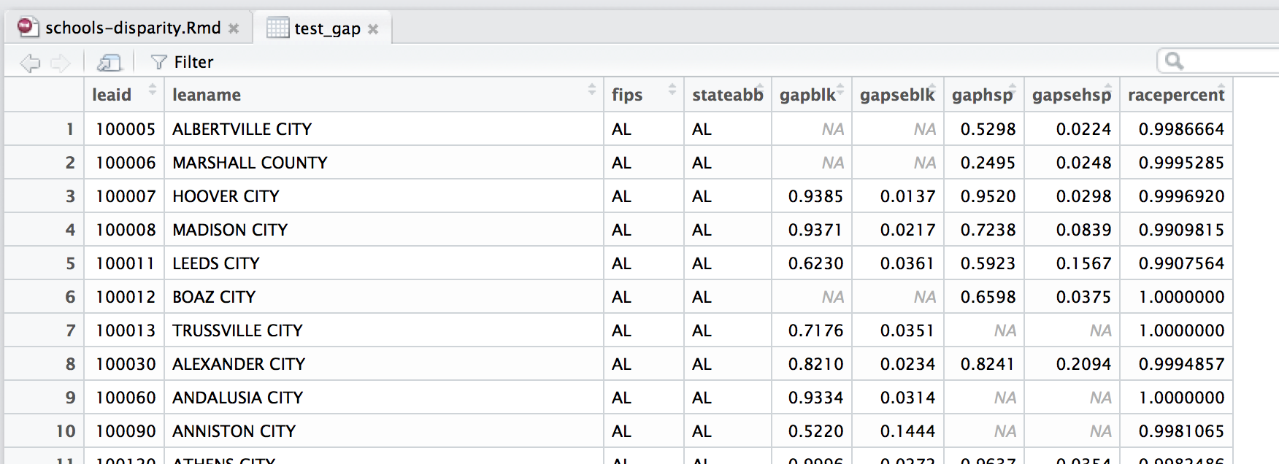Click gapseblk value 0.1444
This screenshot has width=1279, height=464.
click(907, 431)
